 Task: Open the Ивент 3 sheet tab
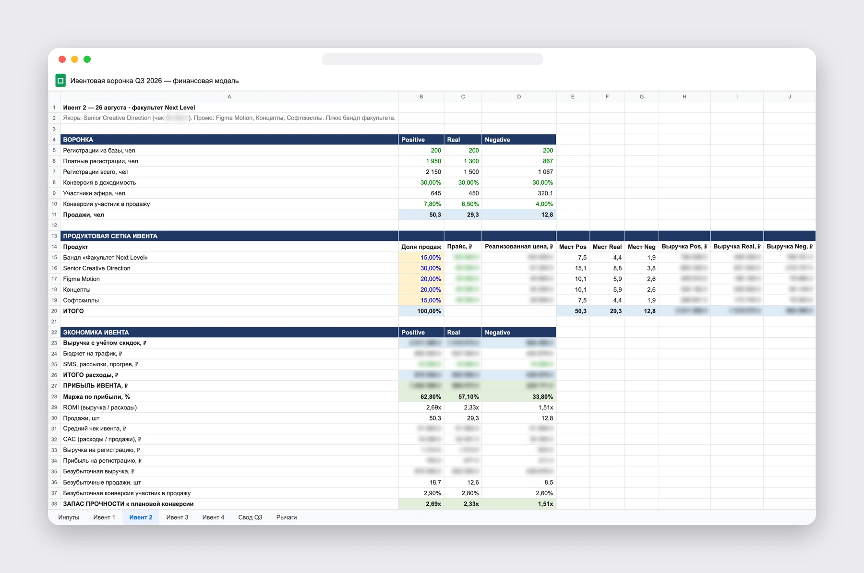(177, 517)
